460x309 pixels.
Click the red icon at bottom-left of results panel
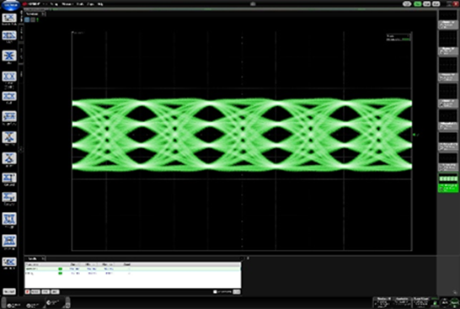coord(27,291)
